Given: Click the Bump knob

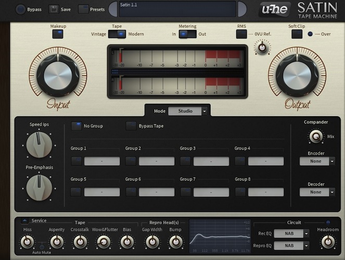Looking at the screenshot, I should [175, 242].
